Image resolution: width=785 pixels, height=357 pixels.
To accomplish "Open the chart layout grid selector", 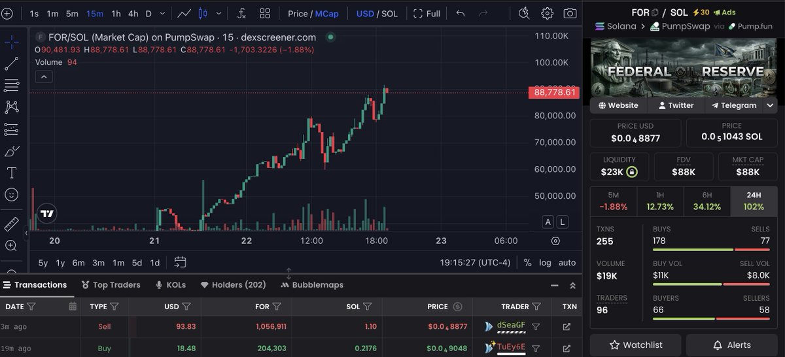I will 265,13.
